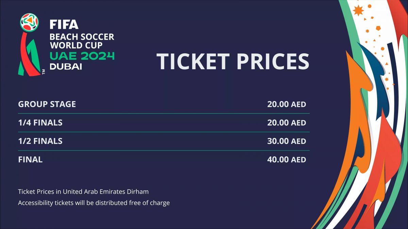This screenshot has width=408, height=229.
Task: Click the TICKET PRICES heading
Action: 233,61
